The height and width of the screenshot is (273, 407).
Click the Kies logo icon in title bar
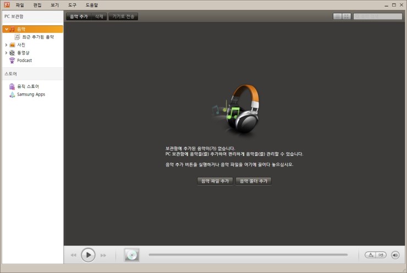[x=7, y=4]
